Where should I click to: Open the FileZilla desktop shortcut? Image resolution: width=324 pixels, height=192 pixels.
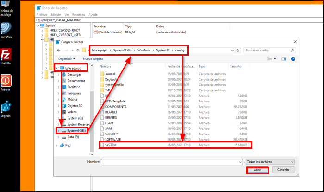[6, 56]
